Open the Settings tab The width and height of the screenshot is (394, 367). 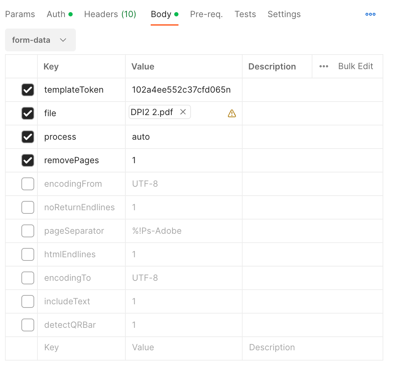(284, 14)
